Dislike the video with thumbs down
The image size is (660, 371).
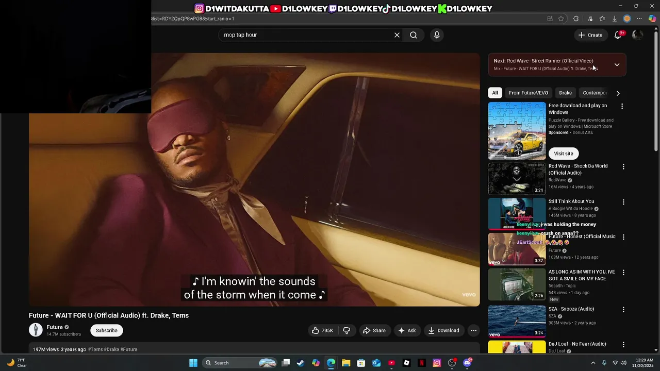click(x=346, y=330)
